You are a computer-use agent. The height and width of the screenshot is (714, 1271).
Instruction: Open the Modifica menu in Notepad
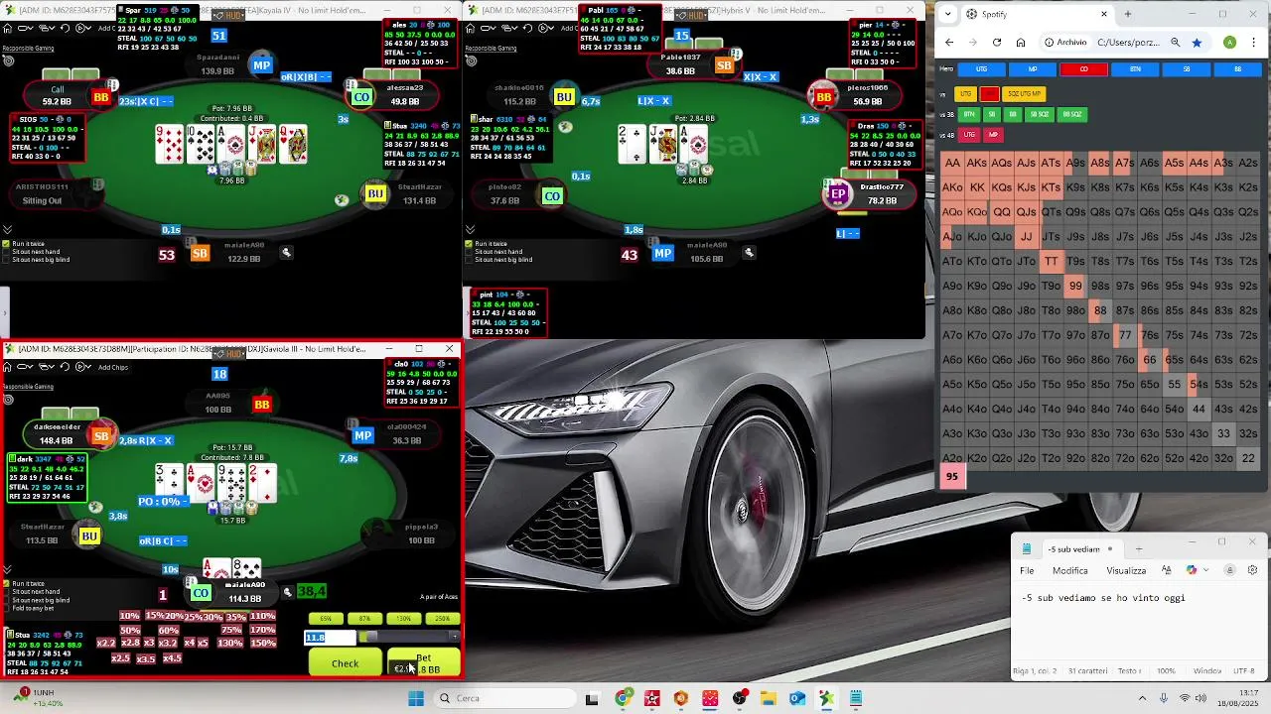[1070, 571]
